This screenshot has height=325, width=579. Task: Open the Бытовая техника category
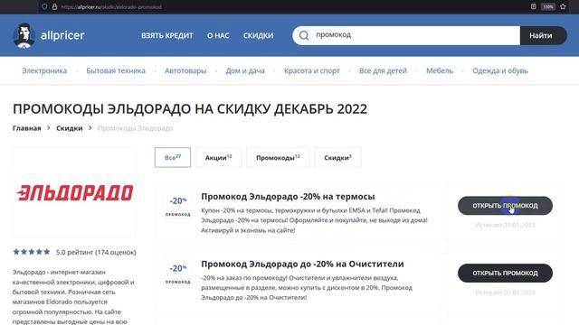[x=116, y=70]
